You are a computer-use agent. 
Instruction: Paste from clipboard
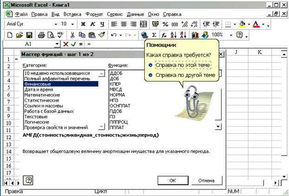coord(92,35)
